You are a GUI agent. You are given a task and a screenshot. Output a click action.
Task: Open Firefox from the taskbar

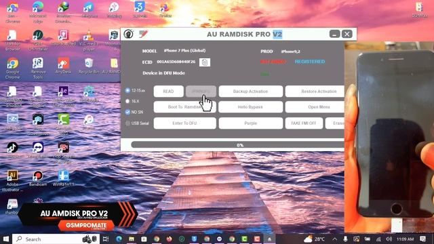pos(169,239)
